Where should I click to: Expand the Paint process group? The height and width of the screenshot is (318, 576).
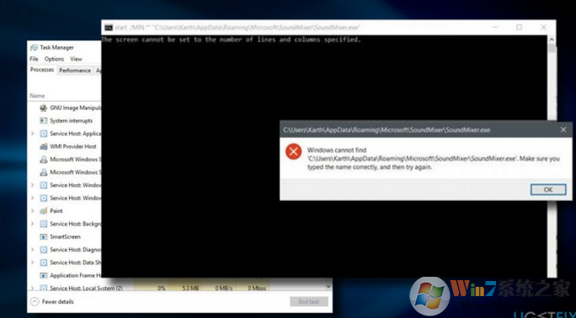pos(32,211)
